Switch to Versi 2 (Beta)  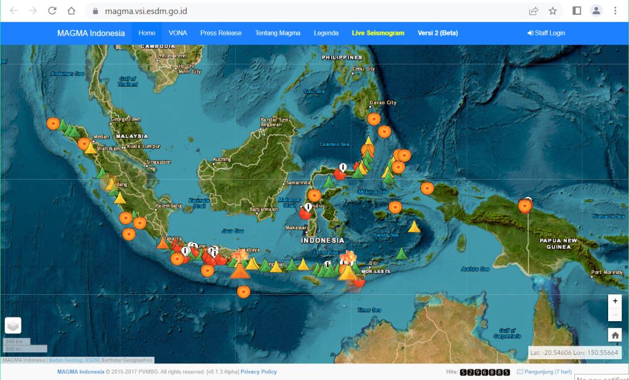click(437, 33)
